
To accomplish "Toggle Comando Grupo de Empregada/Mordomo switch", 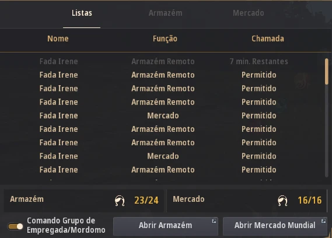I will (x=15, y=226).
